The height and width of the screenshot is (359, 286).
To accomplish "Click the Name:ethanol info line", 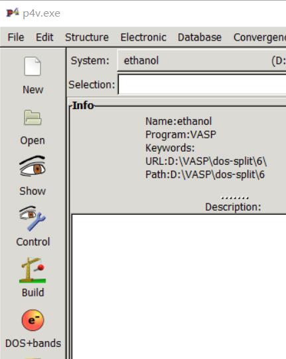I will (179, 122).
